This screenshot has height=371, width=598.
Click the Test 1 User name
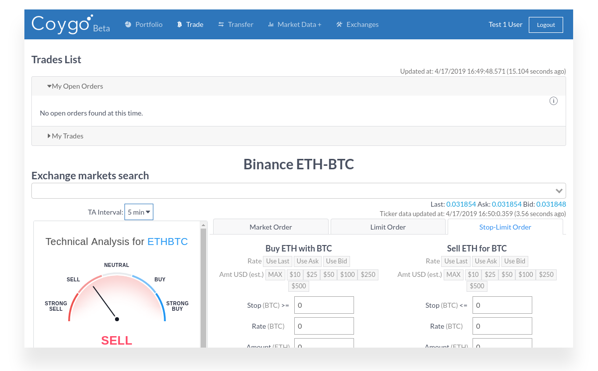(505, 24)
